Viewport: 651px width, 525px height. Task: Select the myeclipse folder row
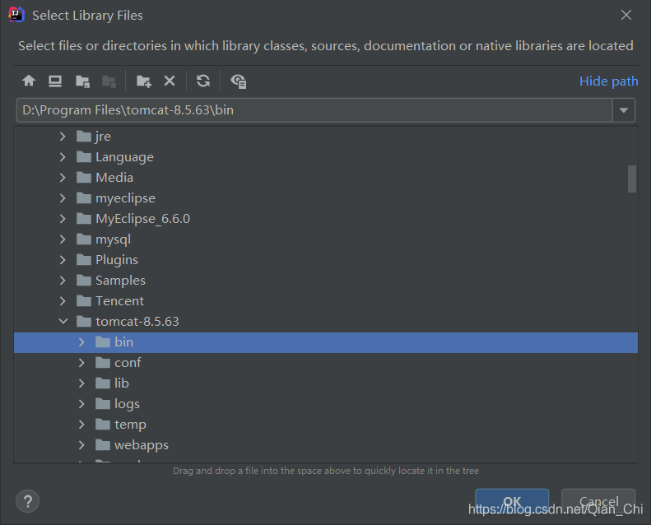[x=326, y=198]
